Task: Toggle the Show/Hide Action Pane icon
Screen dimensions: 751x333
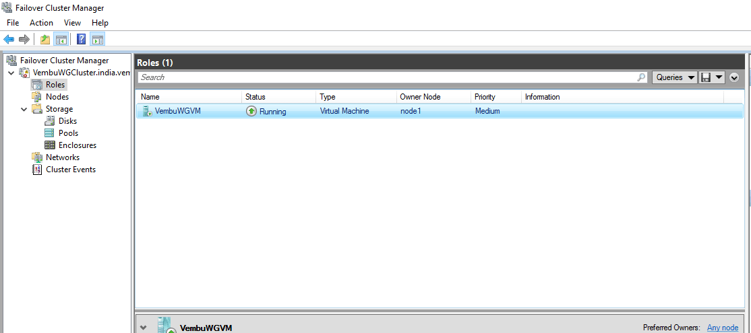Action: [97, 39]
